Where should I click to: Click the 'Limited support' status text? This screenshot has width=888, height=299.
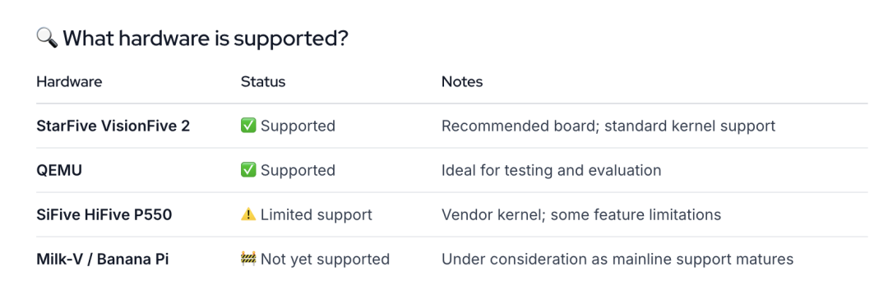(x=316, y=214)
